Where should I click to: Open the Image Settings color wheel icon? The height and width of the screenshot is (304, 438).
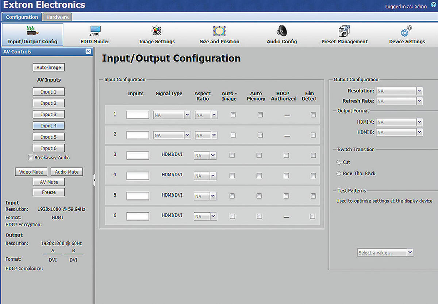tap(157, 31)
